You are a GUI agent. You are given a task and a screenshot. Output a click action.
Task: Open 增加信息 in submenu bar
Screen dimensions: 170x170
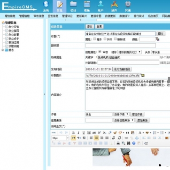click(x=10, y=16)
